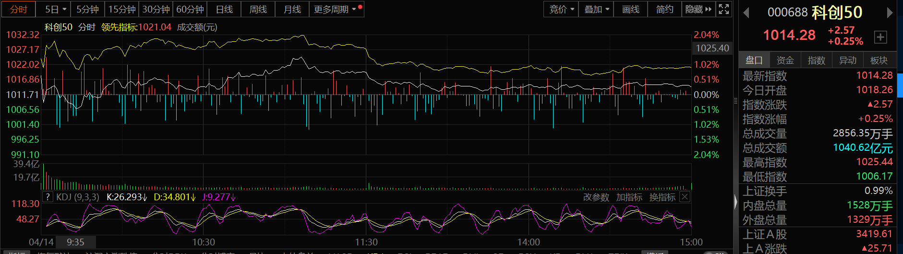Click the KDJ question mark help icon
This screenshot has width=903, height=254.
tap(48, 197)
